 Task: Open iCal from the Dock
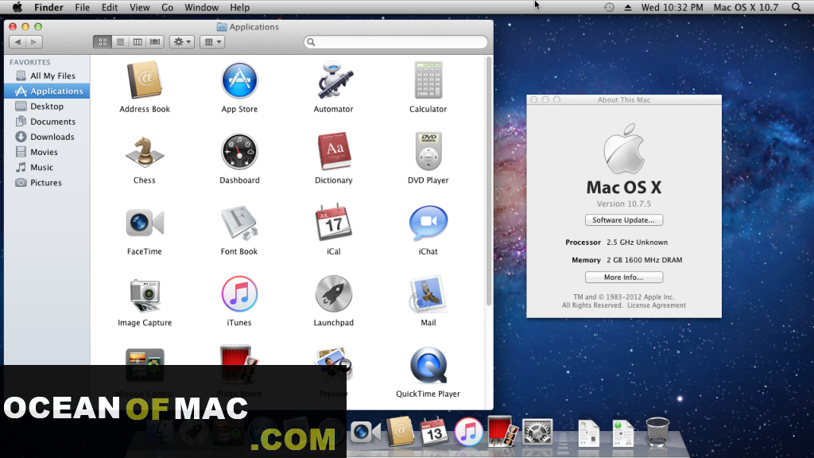tap(434, 431)
